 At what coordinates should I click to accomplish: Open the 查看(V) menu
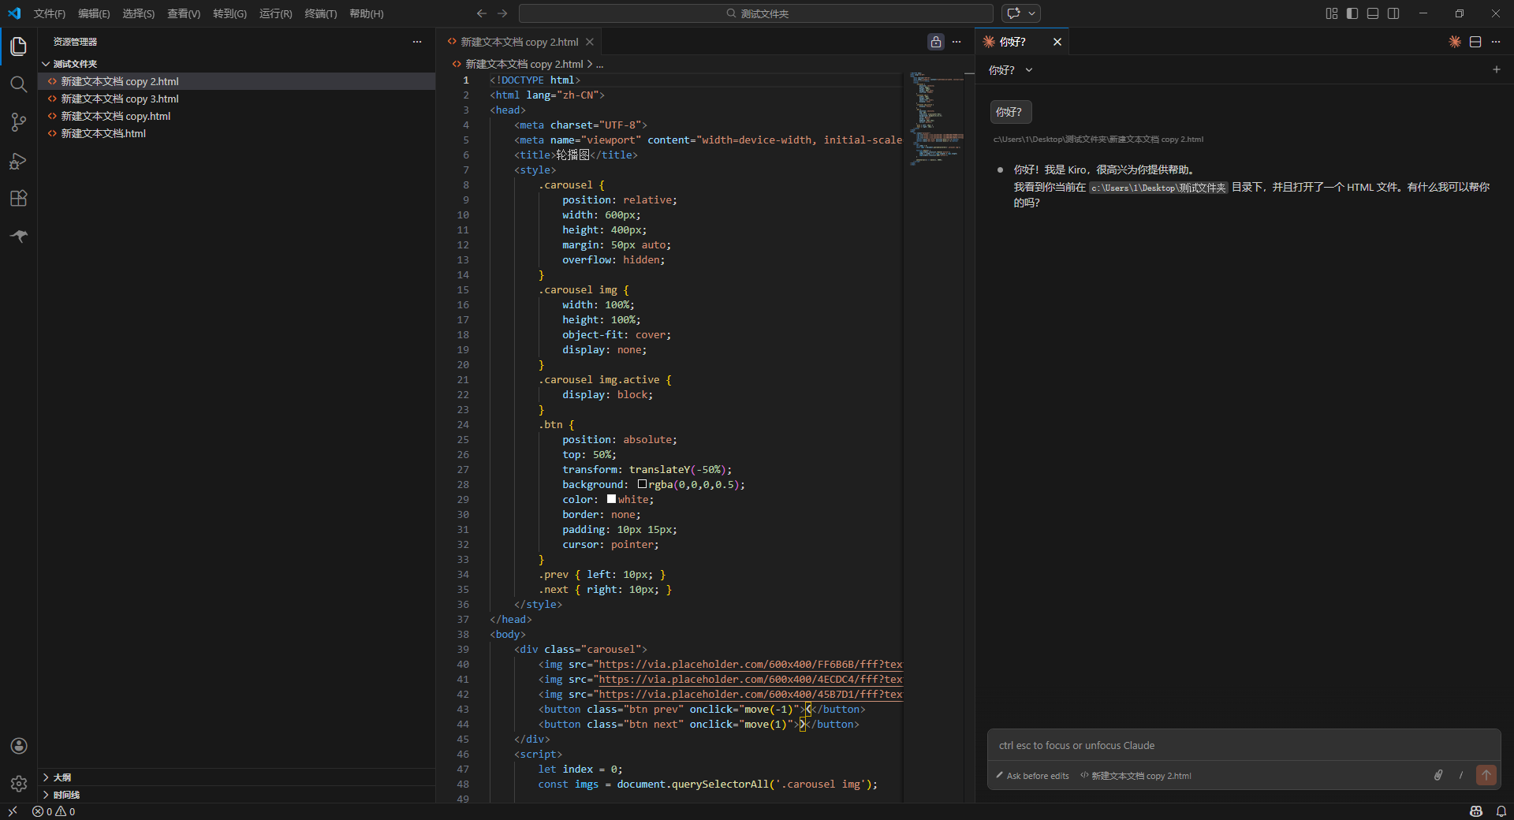point(184,13)
